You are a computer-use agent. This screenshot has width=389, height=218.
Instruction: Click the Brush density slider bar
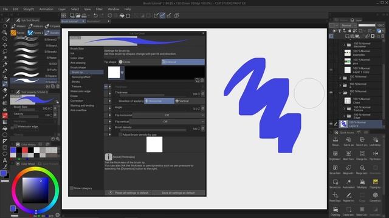pos(153,130)
